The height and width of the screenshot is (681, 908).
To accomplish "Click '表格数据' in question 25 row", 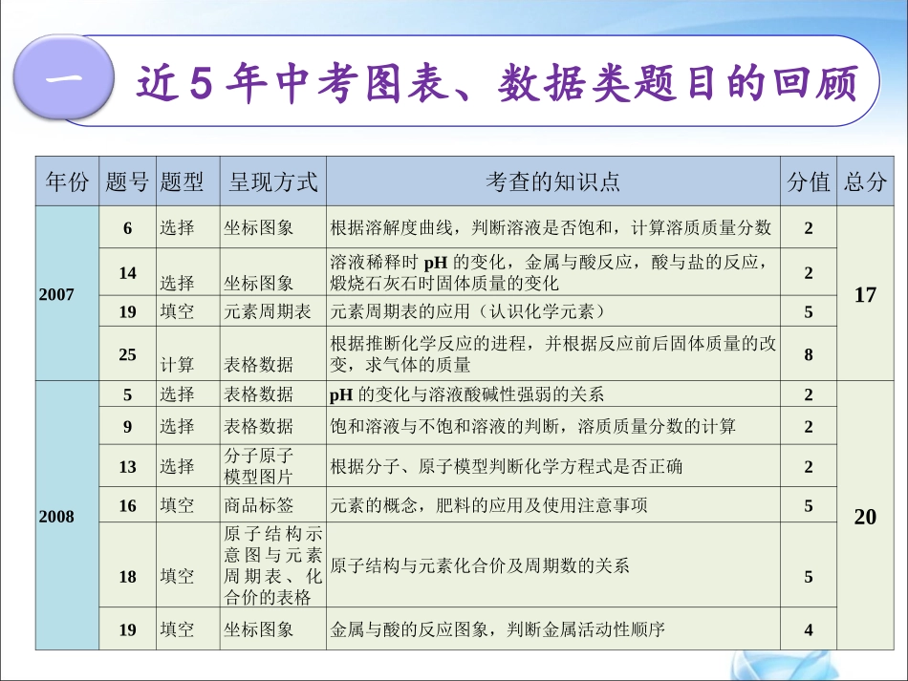I will click(x=272, y=354).
